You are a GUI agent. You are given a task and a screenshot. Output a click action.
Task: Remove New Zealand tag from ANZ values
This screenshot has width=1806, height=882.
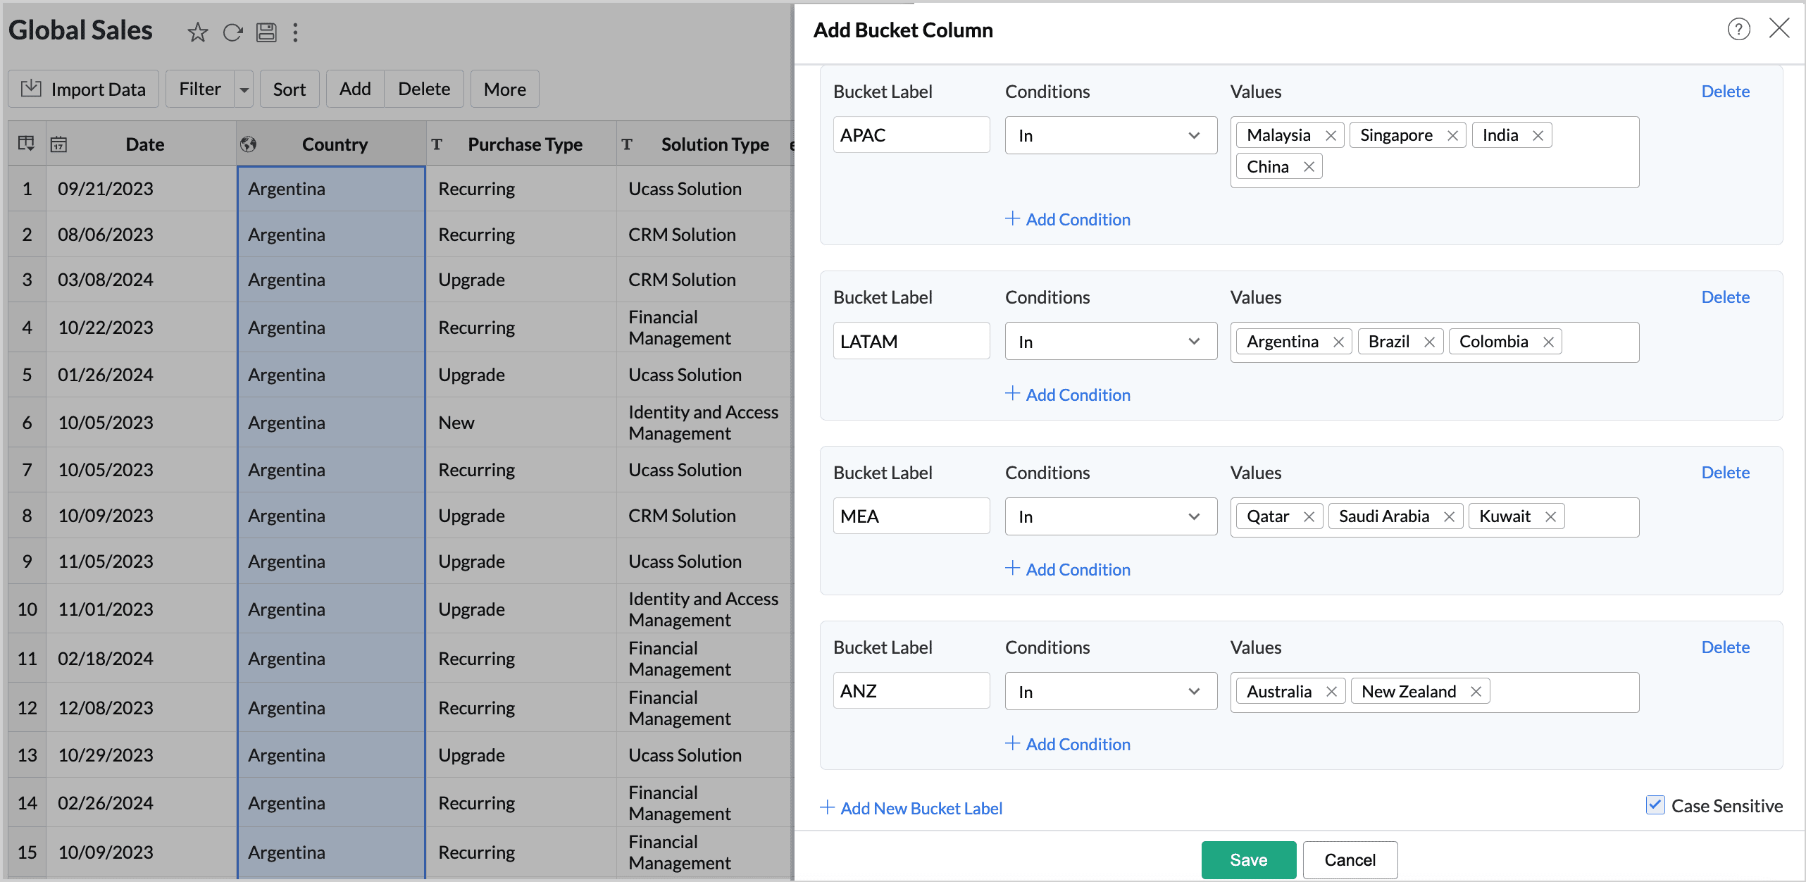pos(1476,692)
